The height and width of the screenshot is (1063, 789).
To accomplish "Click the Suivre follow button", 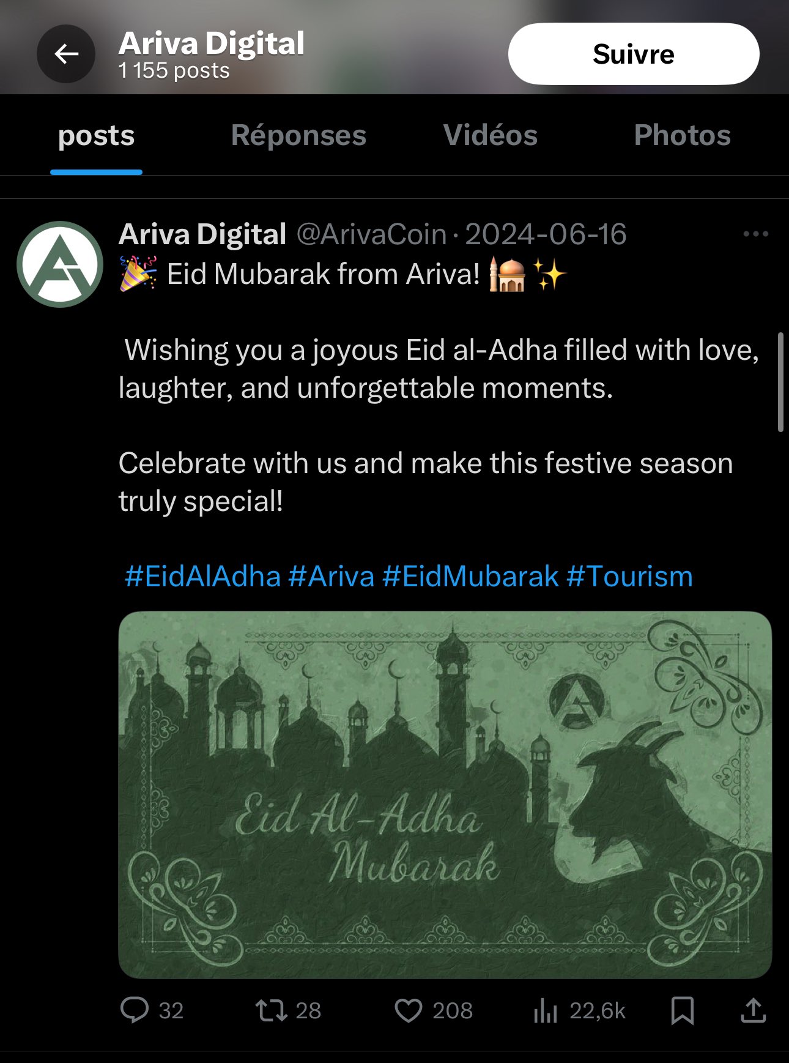I will [633, 54].
